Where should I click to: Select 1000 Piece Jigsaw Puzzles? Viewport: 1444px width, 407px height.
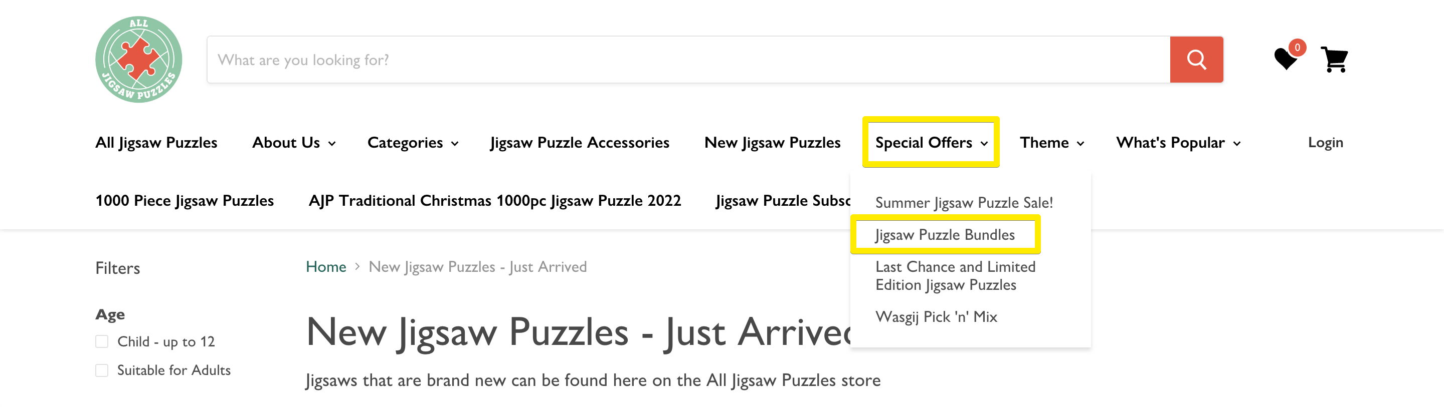pyautogui.click(x=184, y=200)
